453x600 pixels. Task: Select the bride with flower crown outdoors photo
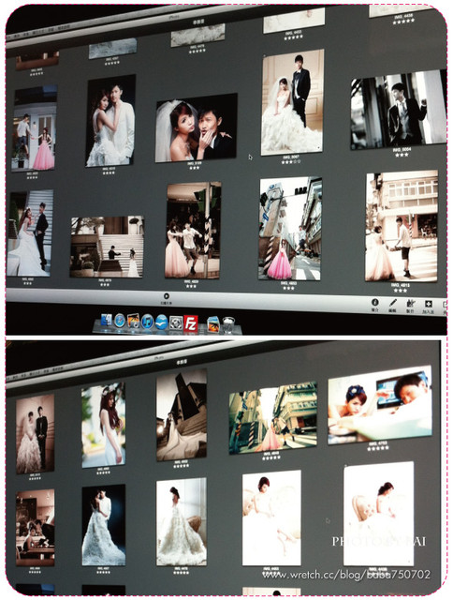click(103, 425)
